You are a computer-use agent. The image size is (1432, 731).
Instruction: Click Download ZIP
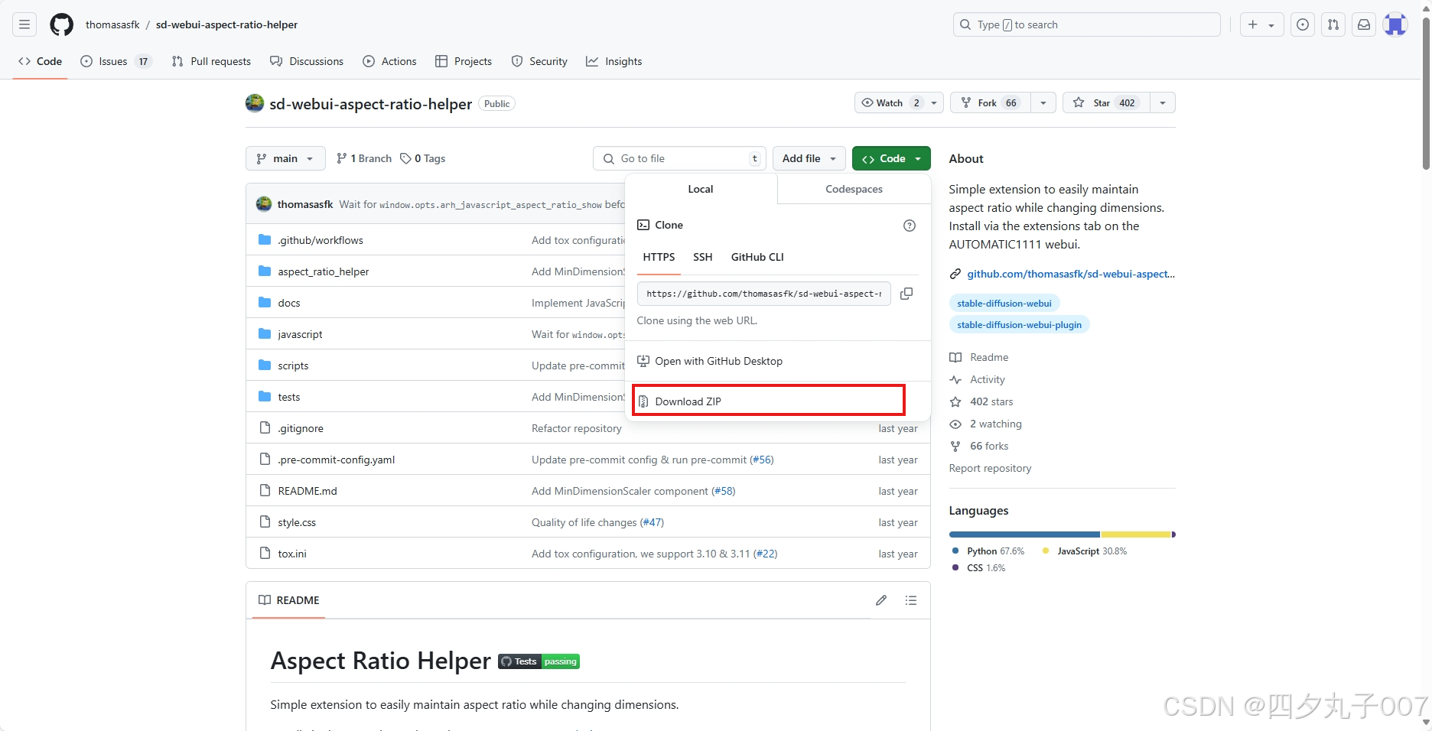coord(769,401)
